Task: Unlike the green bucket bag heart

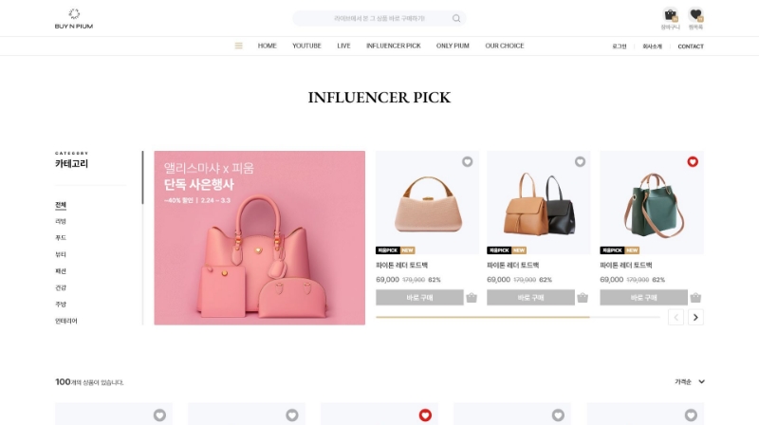Action: [693, 161]
